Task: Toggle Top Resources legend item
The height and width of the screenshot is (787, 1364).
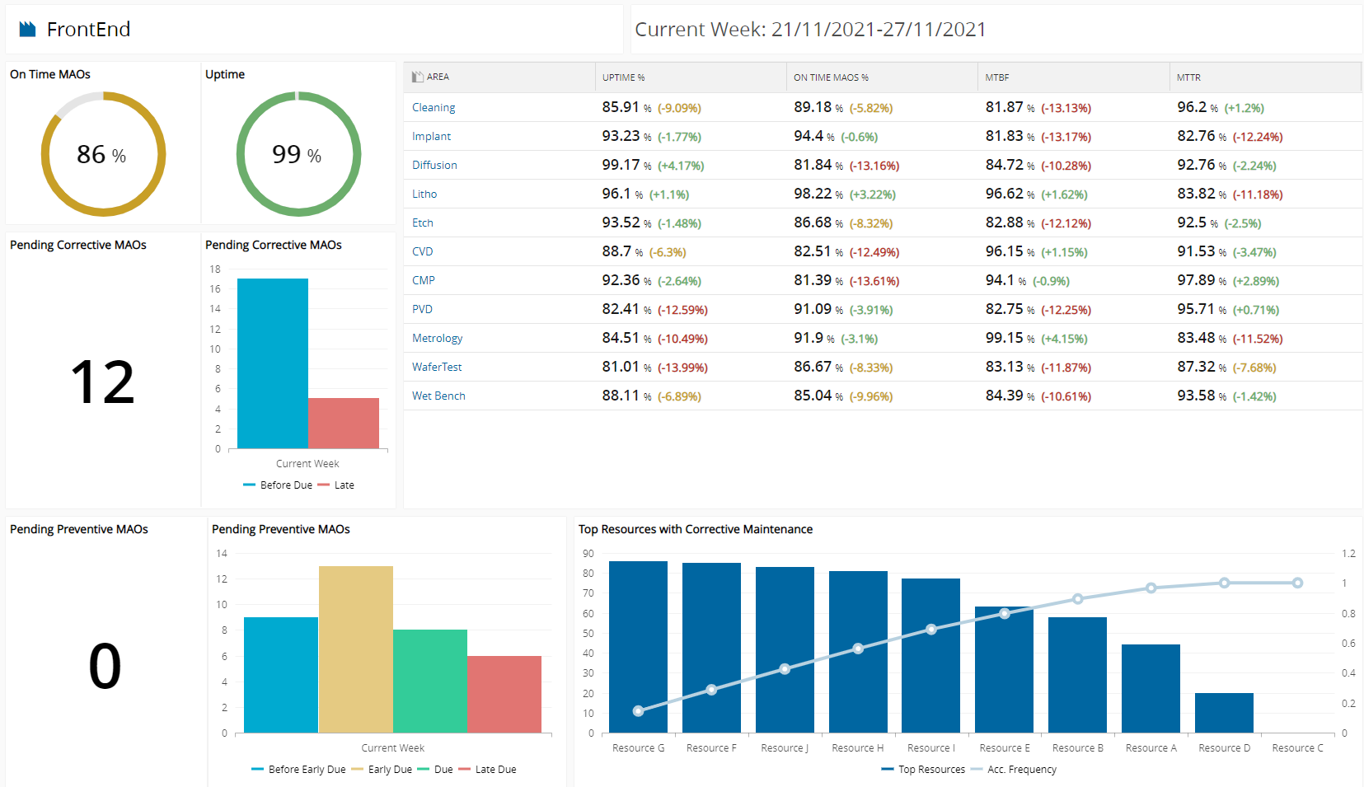Action: 923,770
